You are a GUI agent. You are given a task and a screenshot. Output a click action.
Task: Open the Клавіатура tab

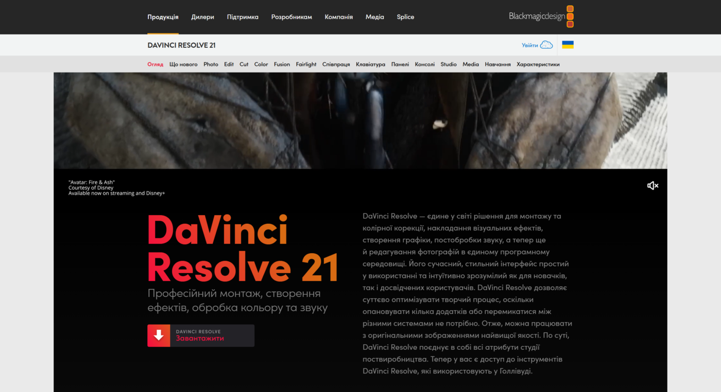[x=371, y=64]
